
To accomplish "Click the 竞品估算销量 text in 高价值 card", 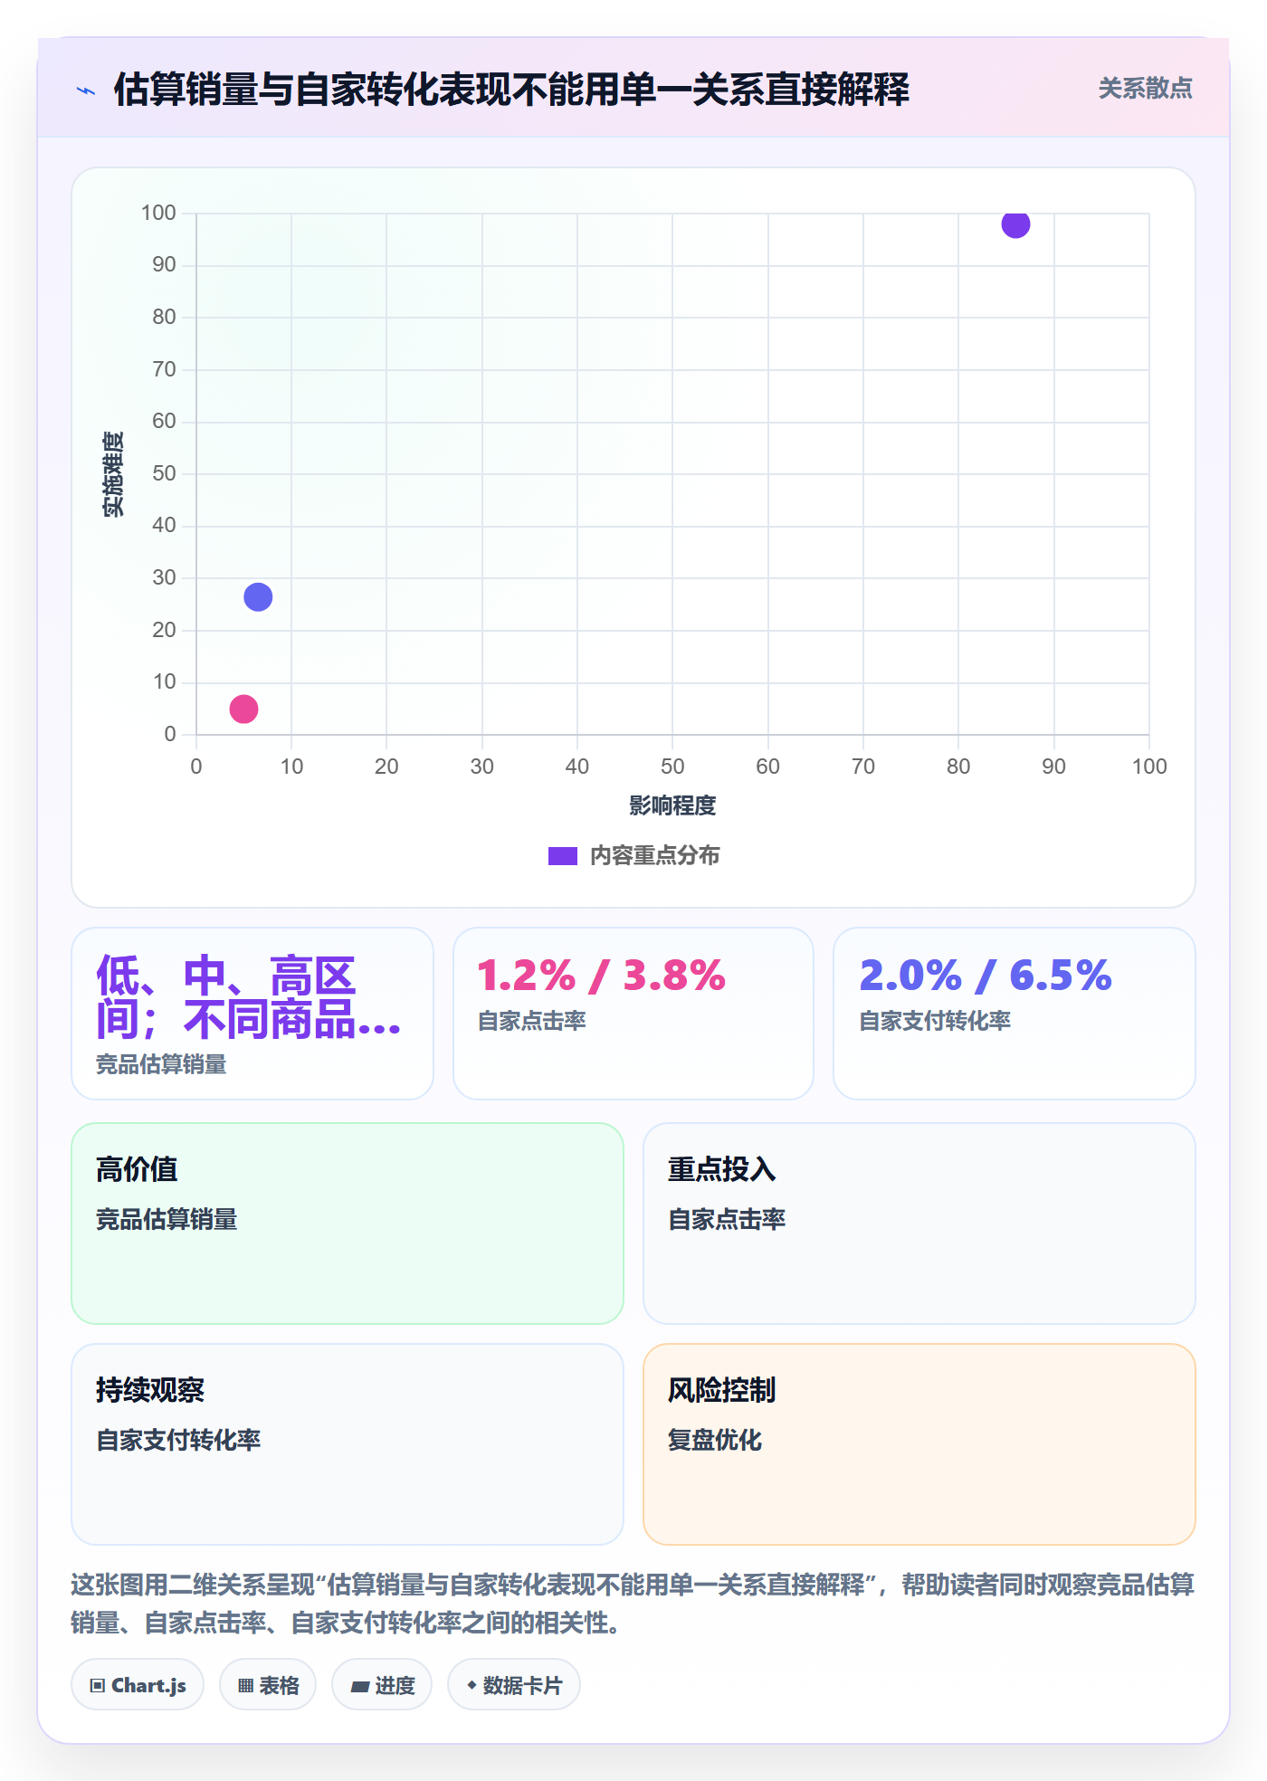I will point(167,1220).
